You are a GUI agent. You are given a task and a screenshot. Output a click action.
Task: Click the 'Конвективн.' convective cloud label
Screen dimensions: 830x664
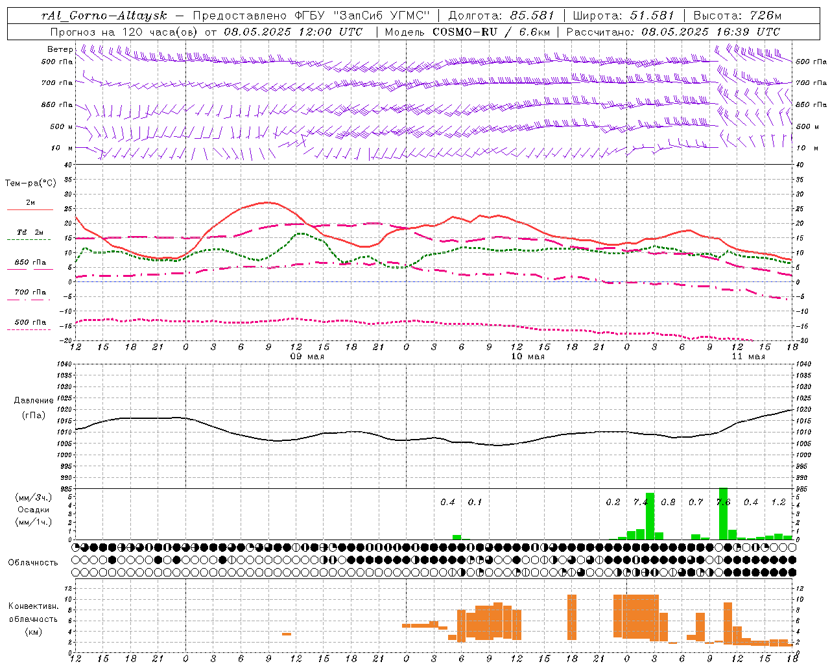click(34, 606)
